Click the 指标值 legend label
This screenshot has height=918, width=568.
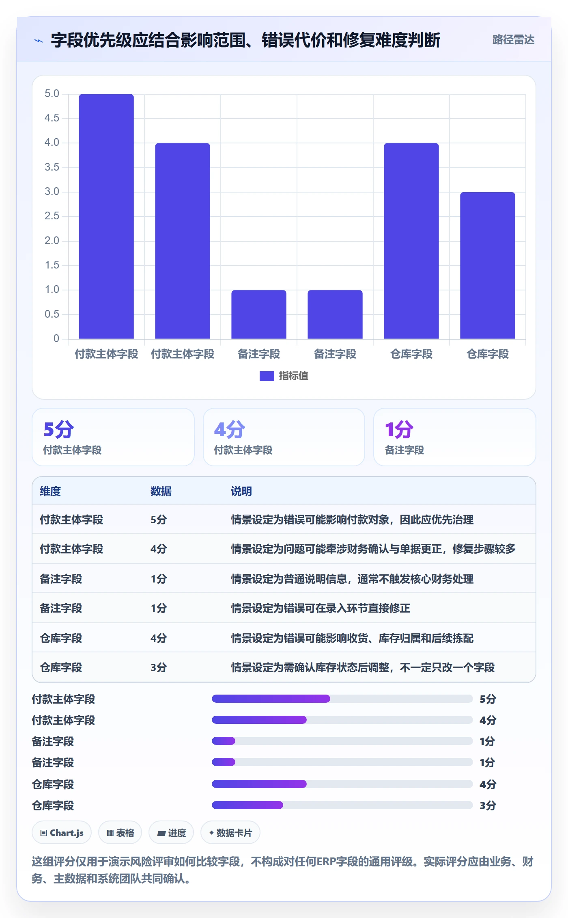pos(293,376)
